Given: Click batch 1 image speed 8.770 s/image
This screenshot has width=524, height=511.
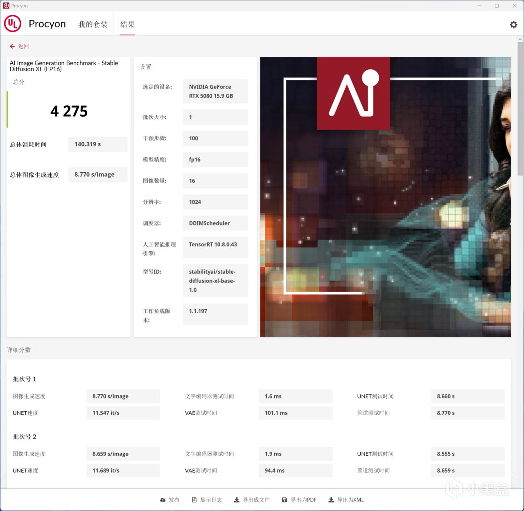Looking at the screenshot, I should [123, 396].
